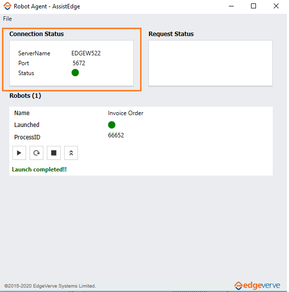The width and height of the screenshot is (289, 292).
Task: Open the File menu
Action: tap(7, 19)
